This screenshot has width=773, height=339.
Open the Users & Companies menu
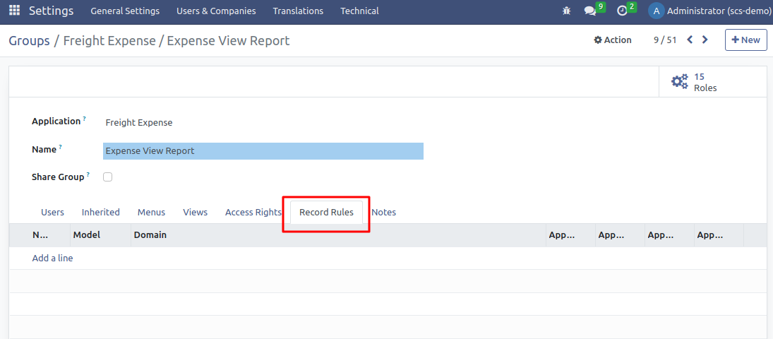point(216,11)
